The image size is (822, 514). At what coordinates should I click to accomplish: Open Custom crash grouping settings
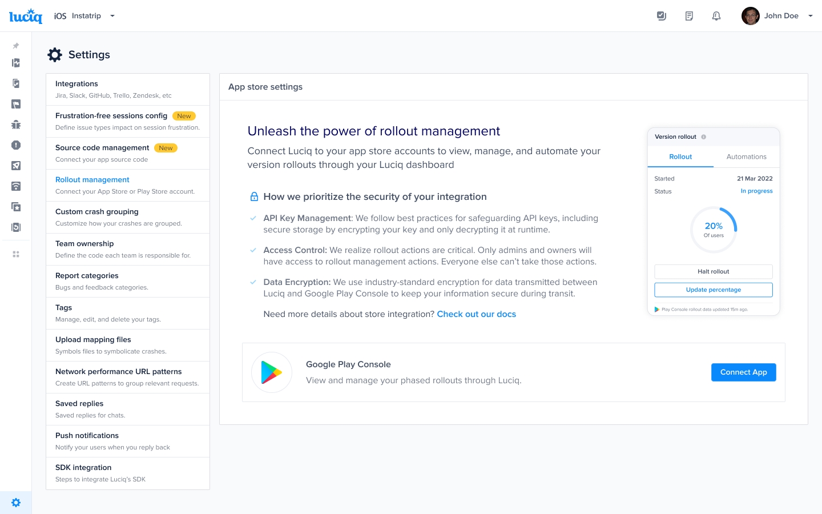(127, 217)
